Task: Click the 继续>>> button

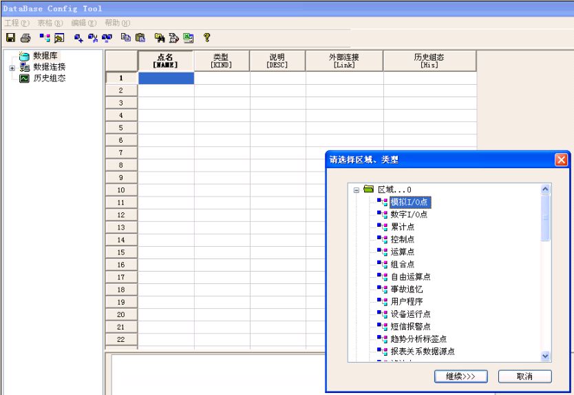Action: point(460,376)
